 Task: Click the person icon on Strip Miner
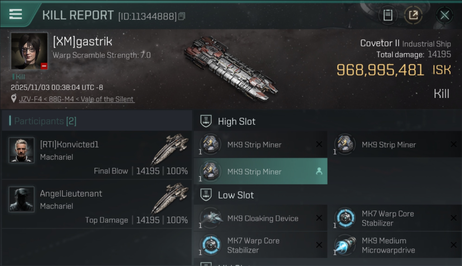pyautogui.click(x=319, y=171)
